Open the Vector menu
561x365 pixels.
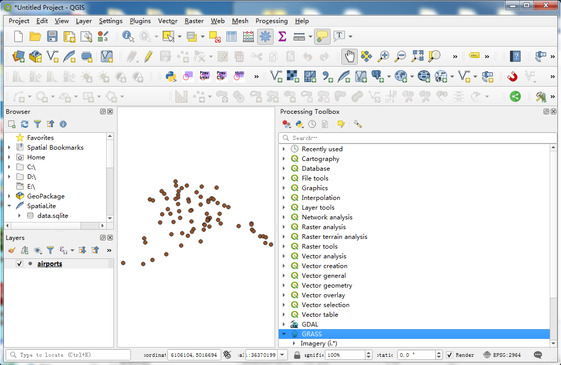coord(168,21)
